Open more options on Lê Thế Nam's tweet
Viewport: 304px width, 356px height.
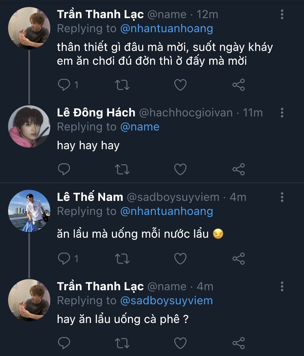pyautogui.click(x=282, y=197)
